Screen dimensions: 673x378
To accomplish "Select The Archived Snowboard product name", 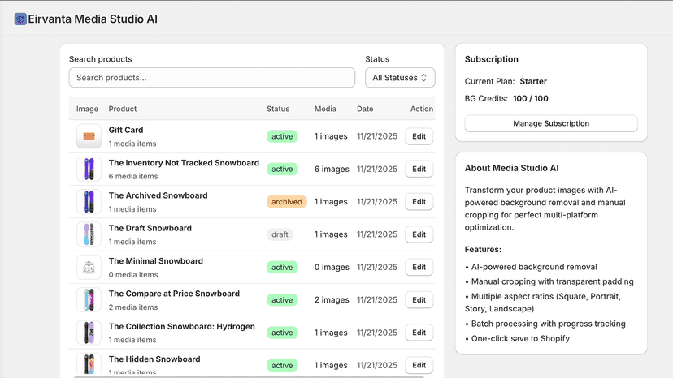I will [x=158, y=195].
